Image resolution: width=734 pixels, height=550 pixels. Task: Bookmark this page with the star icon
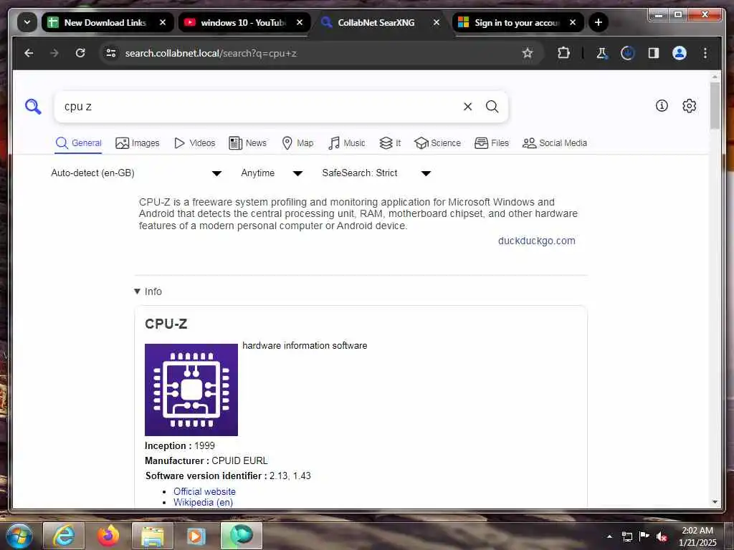(x=528, y=53)
